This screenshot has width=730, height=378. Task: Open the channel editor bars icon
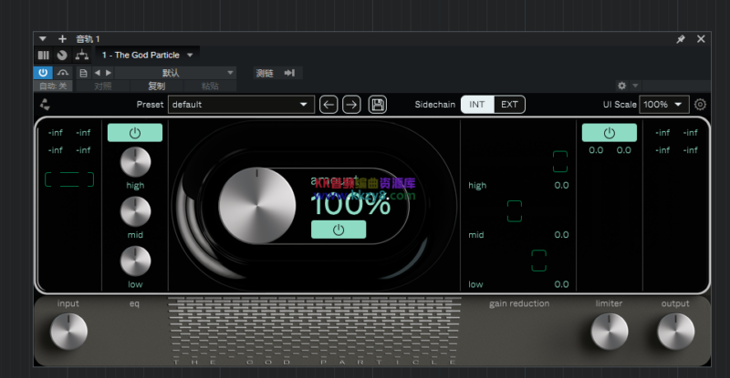pyautogui.click(x=43, y=56)
